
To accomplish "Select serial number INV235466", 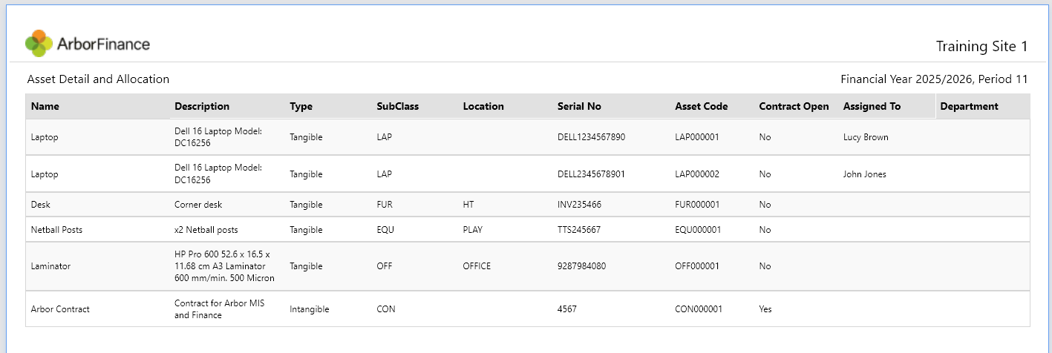I will pos(580,205).
